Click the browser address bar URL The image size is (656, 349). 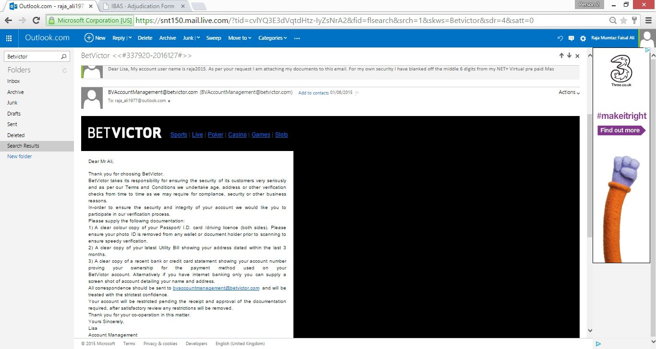[335, 21]
